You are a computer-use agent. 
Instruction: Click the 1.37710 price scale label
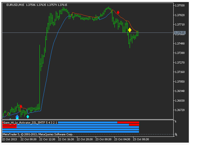pos(180,25)
